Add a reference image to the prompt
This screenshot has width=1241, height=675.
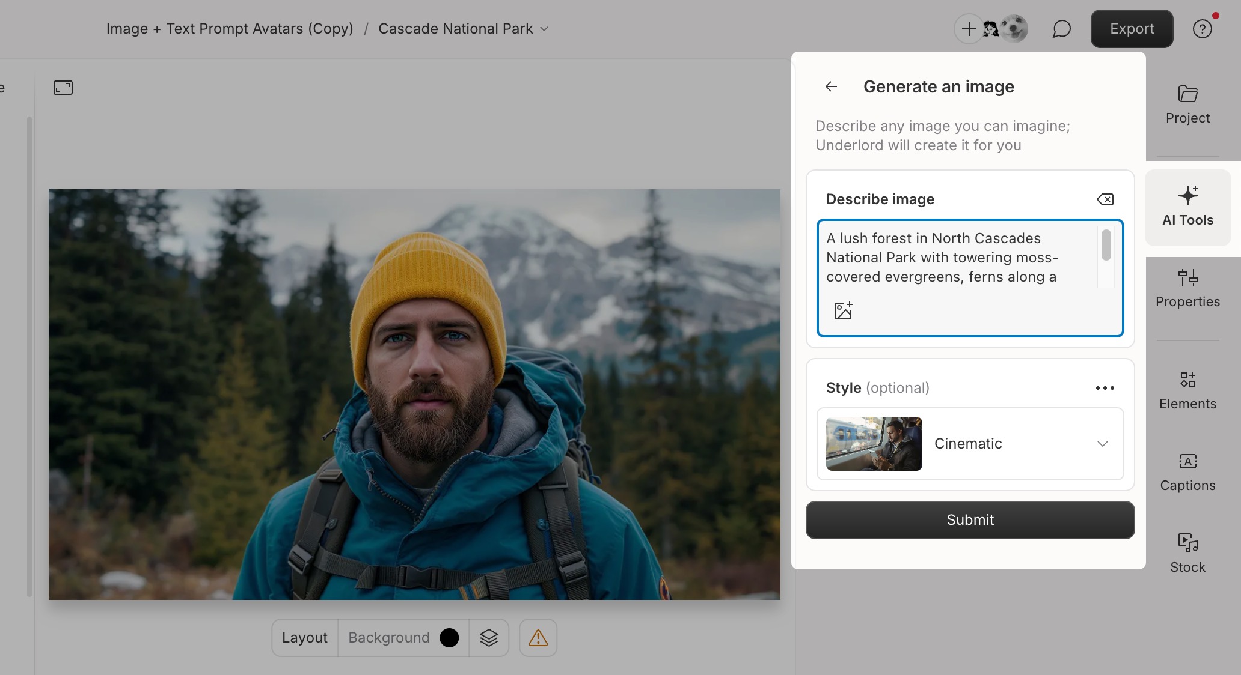click(844, 310)
